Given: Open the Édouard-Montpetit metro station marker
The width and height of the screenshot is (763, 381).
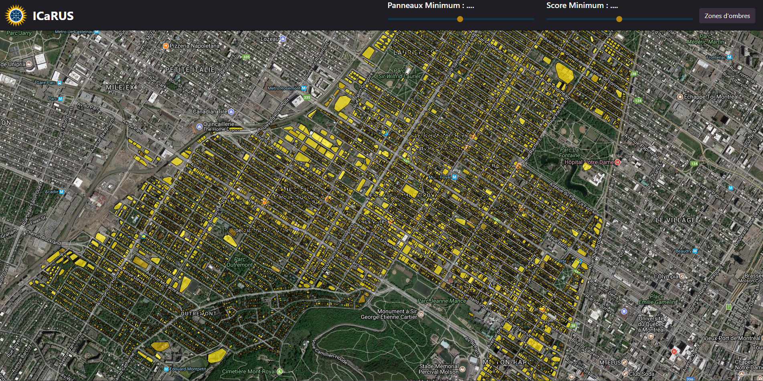Looking at the screenshot, I should tap(166, 369).
